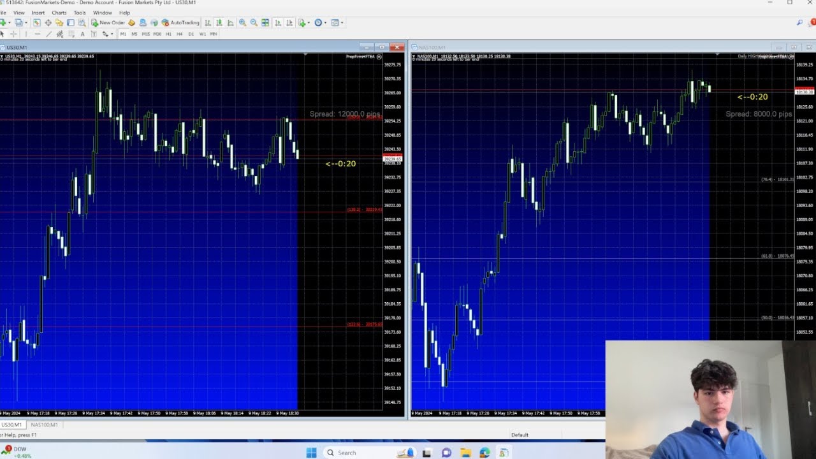Select the M5 timeframe
816x459 pixels.
pos(134,34)
